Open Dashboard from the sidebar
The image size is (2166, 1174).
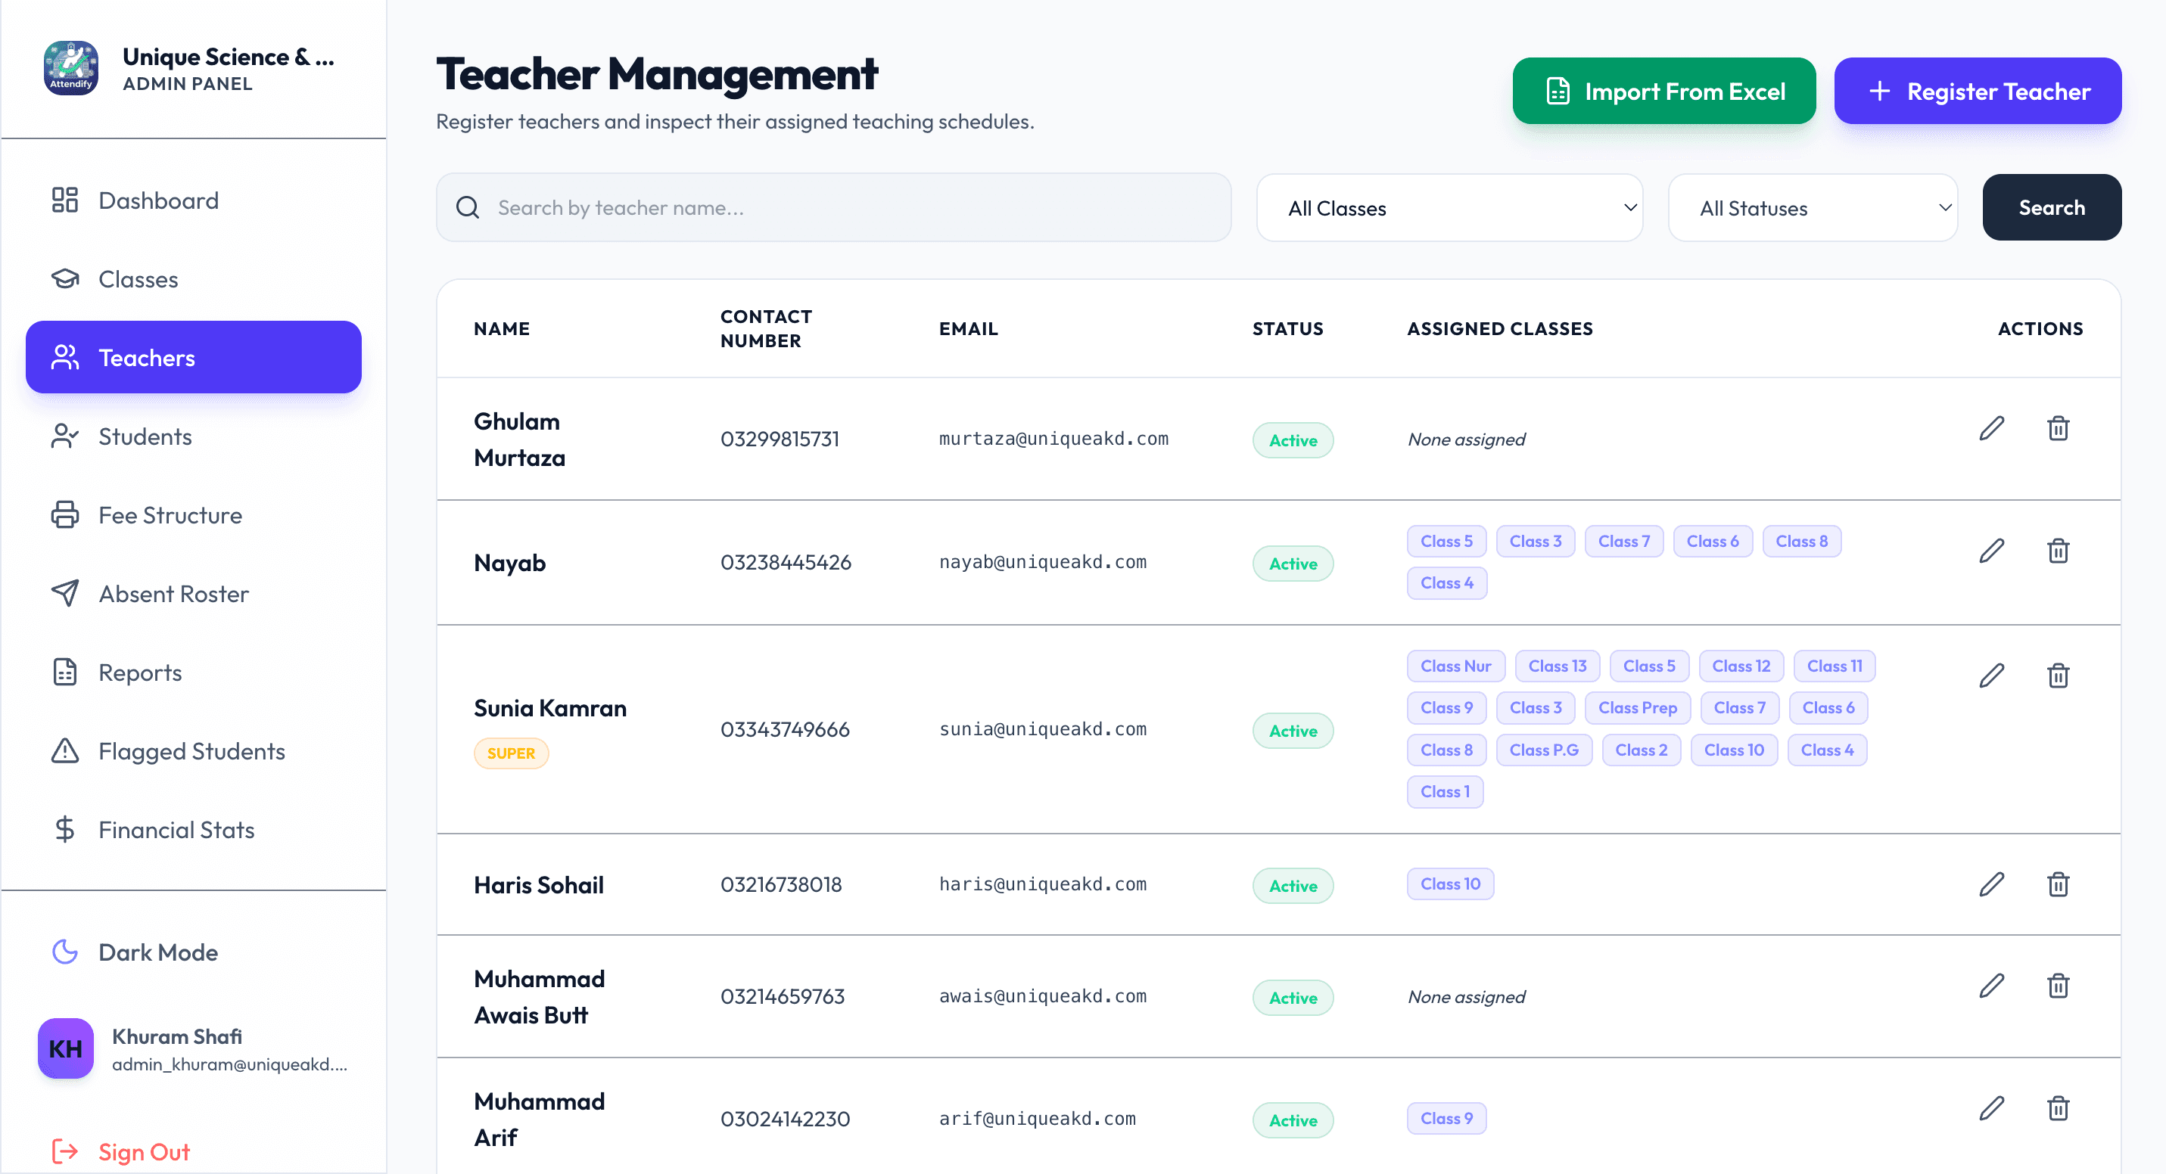tap(194, 200)
